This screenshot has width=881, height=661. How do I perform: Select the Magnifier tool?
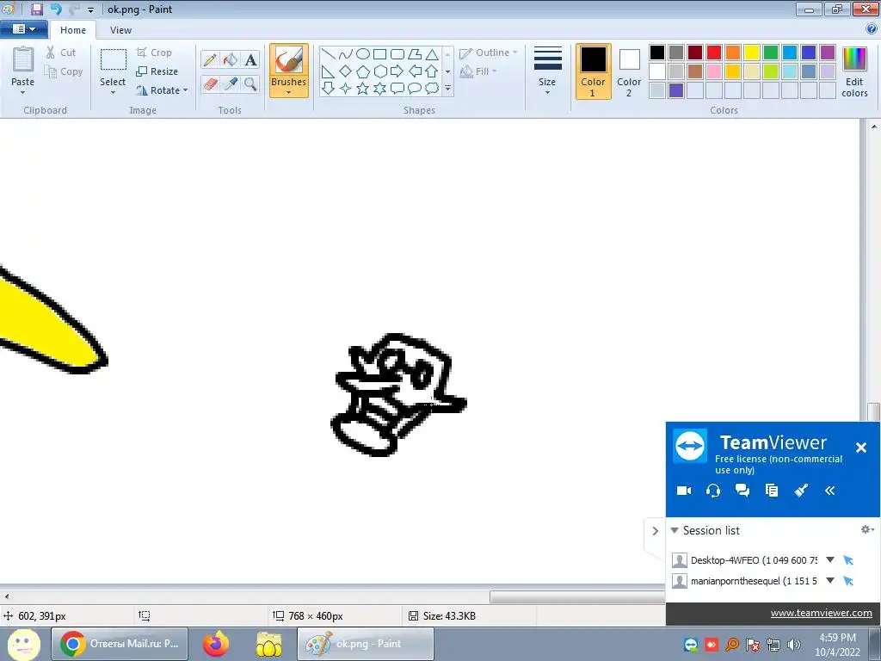pos(250,84)
